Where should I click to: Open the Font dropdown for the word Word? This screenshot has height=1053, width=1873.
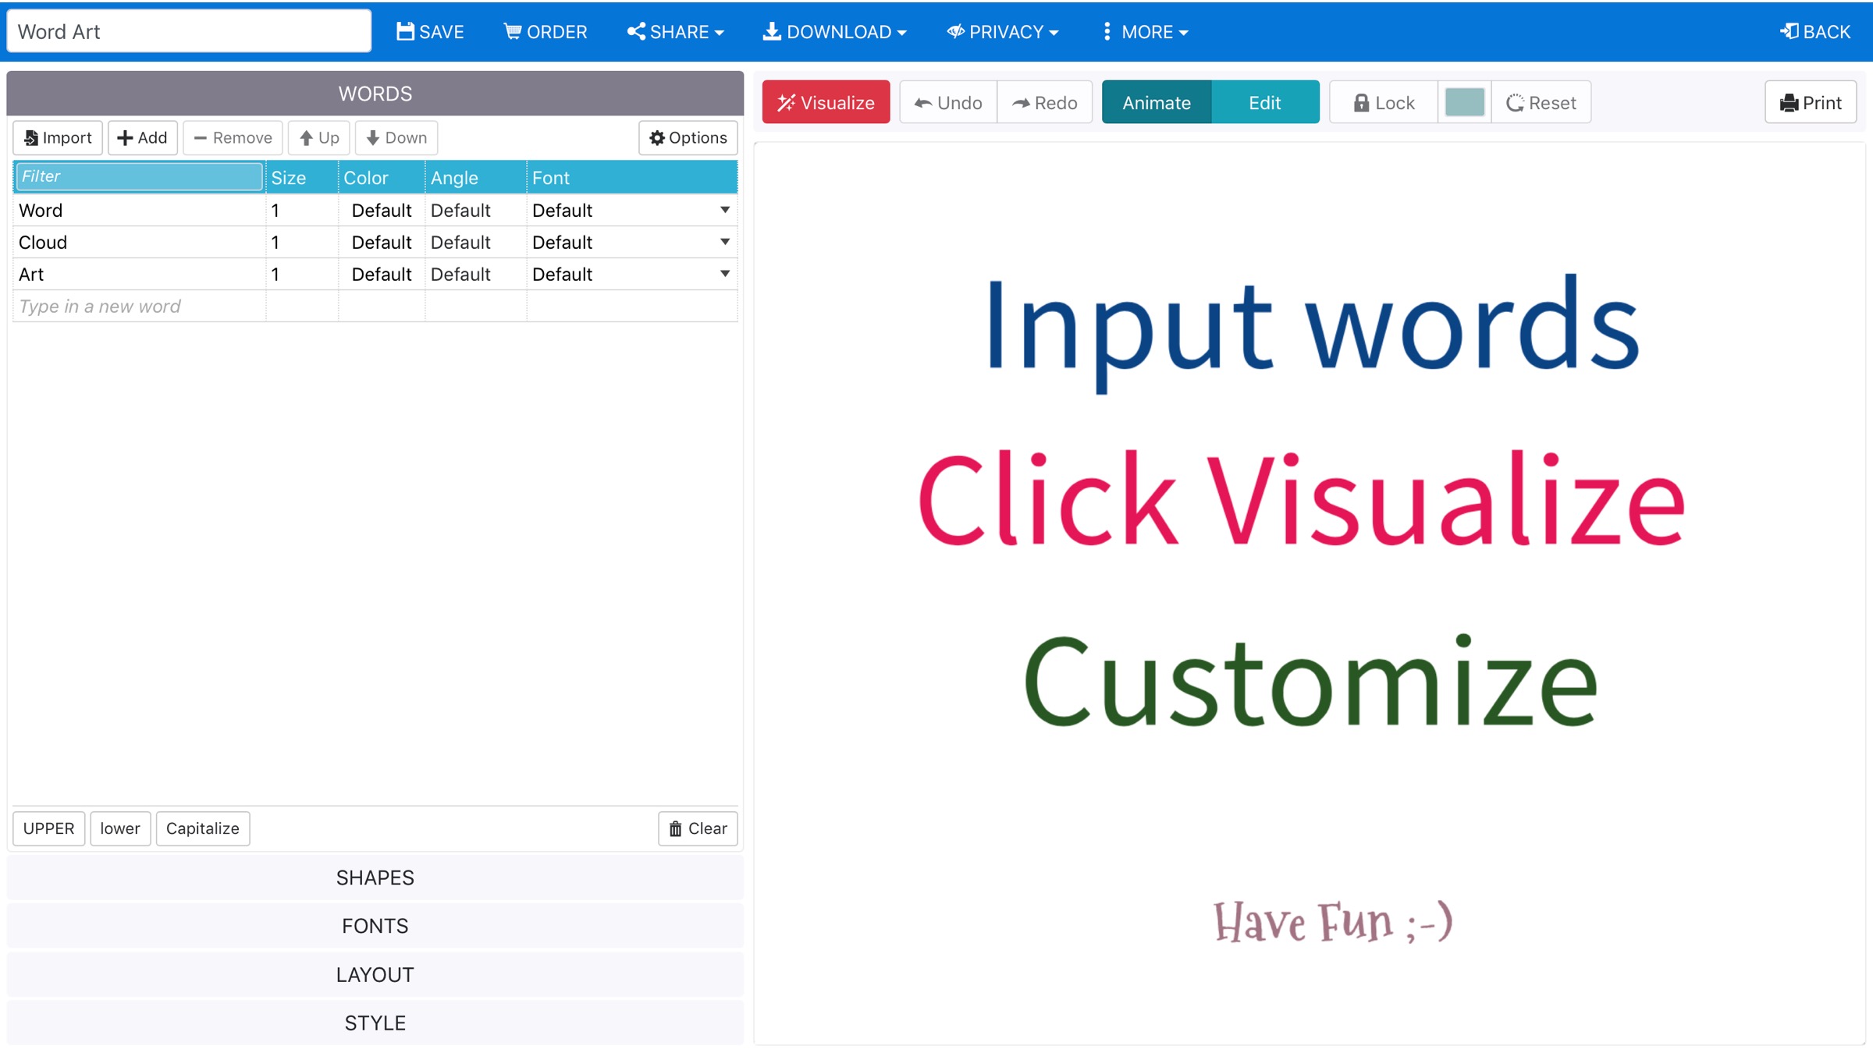724,210
